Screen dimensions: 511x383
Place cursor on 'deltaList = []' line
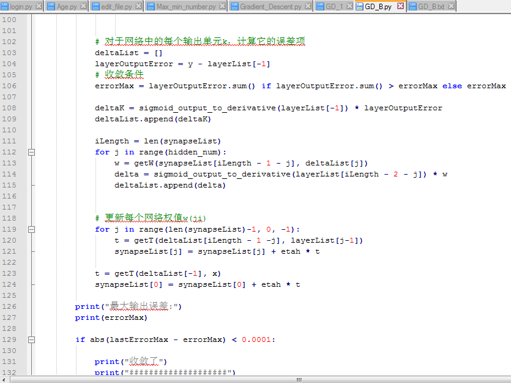pyautogui.click(x=129, y=53)
